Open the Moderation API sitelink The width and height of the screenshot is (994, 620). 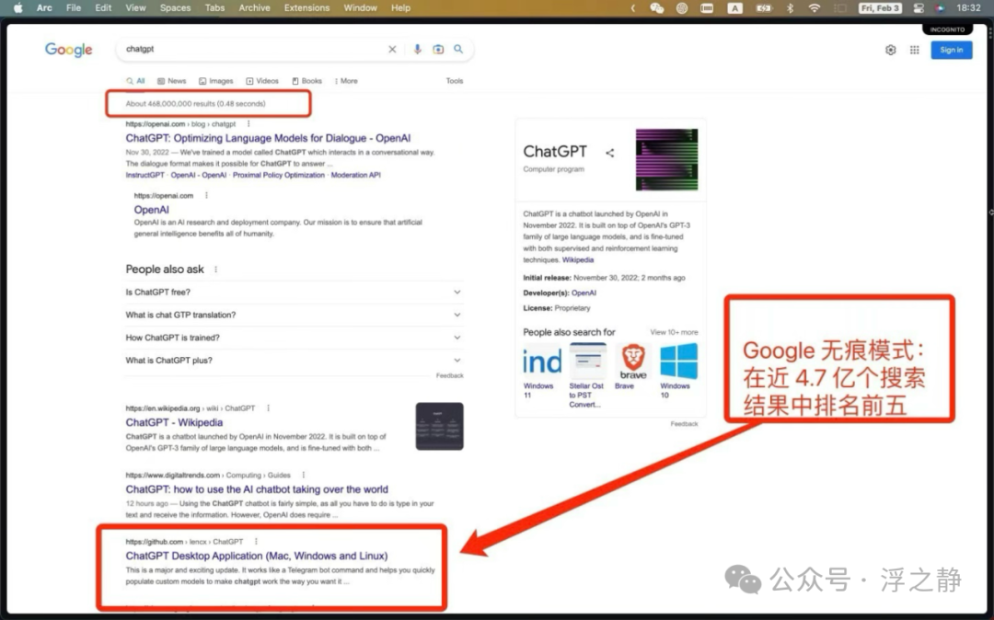(x=355, y=175)
